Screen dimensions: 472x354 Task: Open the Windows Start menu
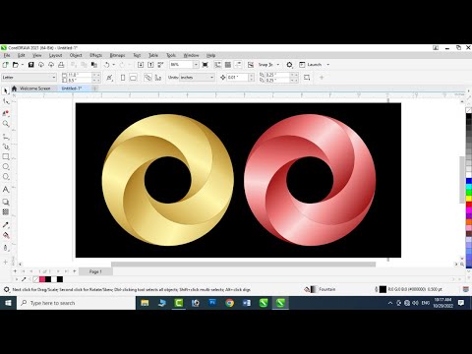(x=8, y=303)
